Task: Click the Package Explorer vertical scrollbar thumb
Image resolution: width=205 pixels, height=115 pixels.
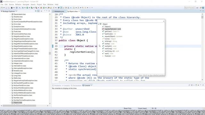Action: pyautogui.click(x=50, y=53)
